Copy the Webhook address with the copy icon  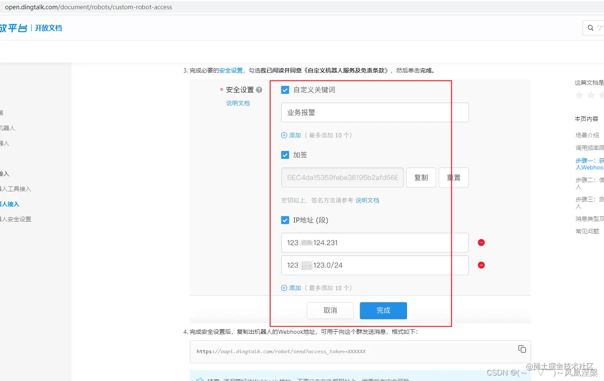522,349
